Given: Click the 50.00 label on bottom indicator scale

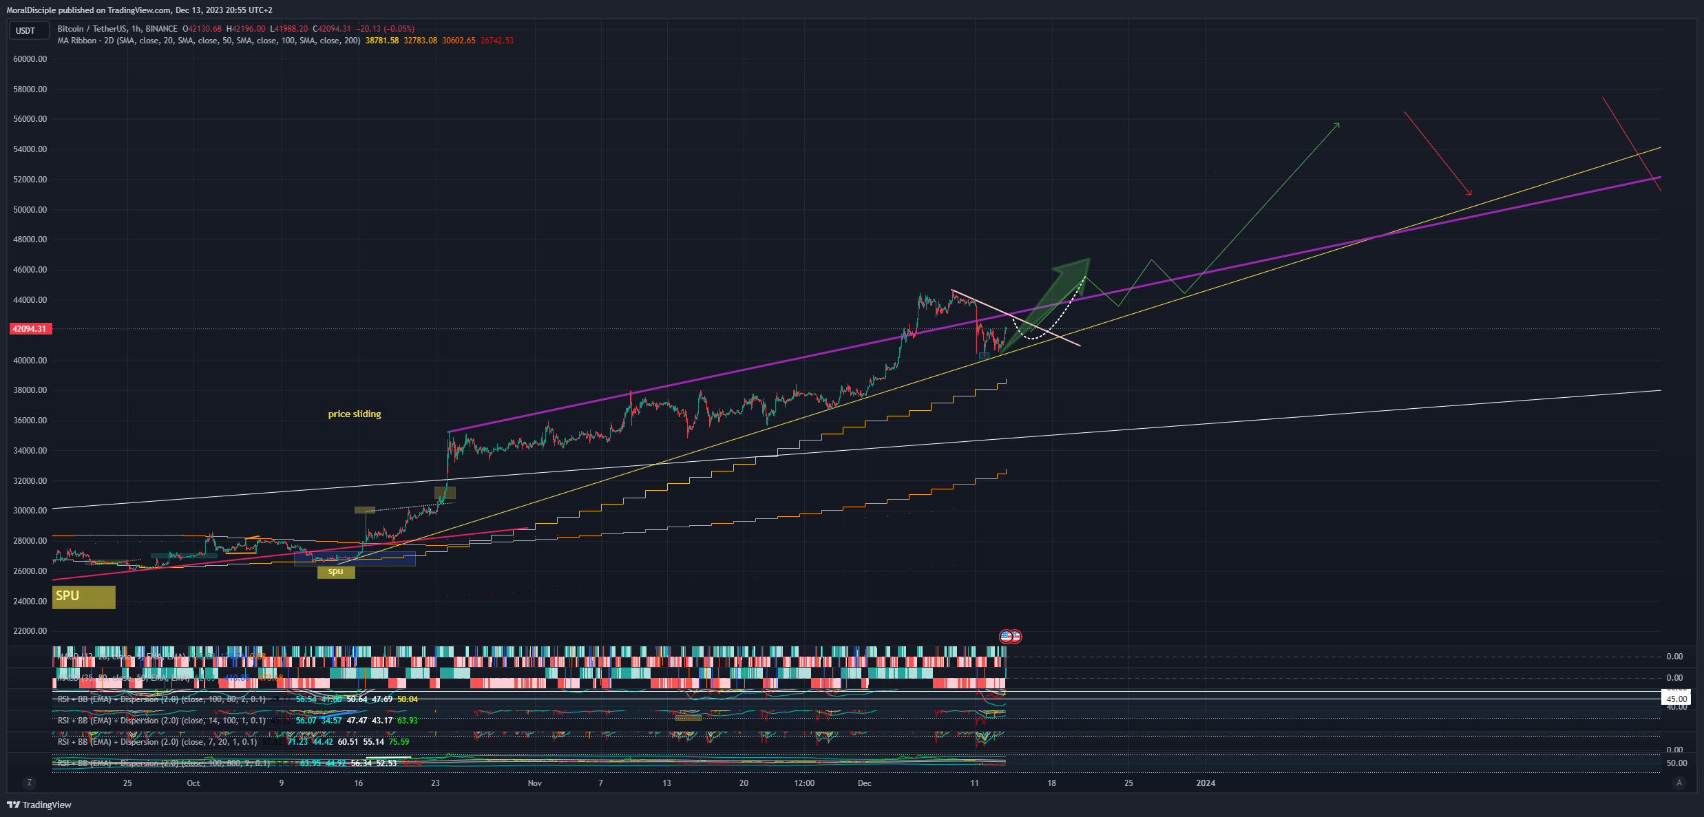Looking at the screenshot, I should coord(1676,763).
